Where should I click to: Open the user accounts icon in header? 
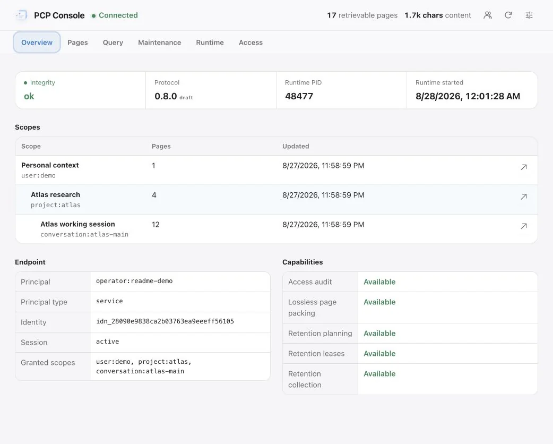pos(487,15)
